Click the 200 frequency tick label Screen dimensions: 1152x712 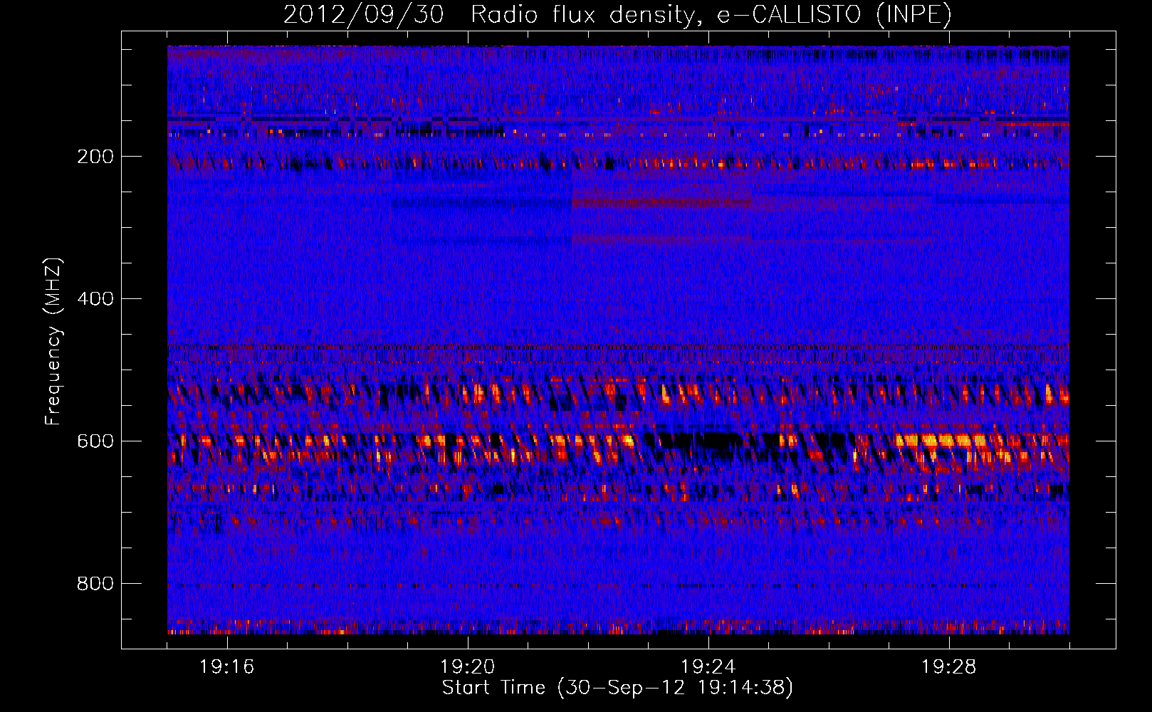click(95, 157)
